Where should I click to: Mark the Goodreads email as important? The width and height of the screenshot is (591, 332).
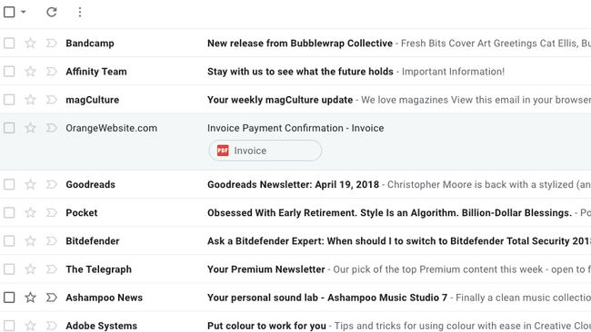click(51, 184)
